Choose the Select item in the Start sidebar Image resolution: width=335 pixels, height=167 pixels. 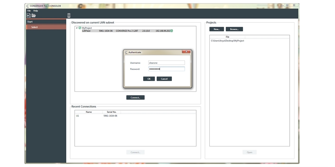pos(35,27)
